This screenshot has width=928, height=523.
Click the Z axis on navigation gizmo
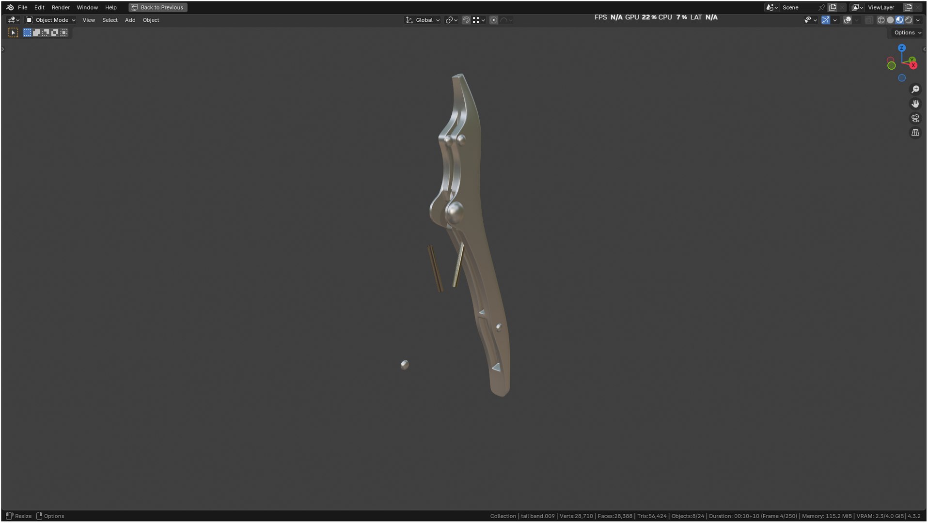pos(901,48)
